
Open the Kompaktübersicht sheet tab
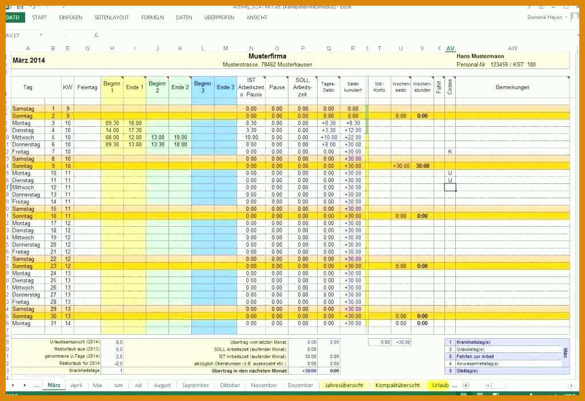pyautogui.click(x=398, y=386)
